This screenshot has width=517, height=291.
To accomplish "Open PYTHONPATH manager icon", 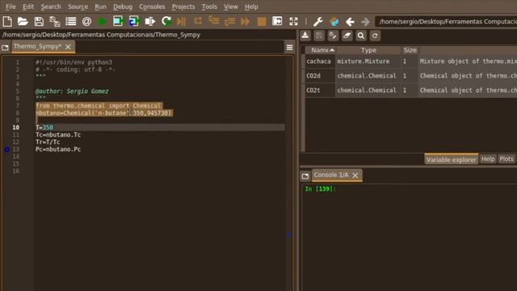I will (x=334, y=22).
